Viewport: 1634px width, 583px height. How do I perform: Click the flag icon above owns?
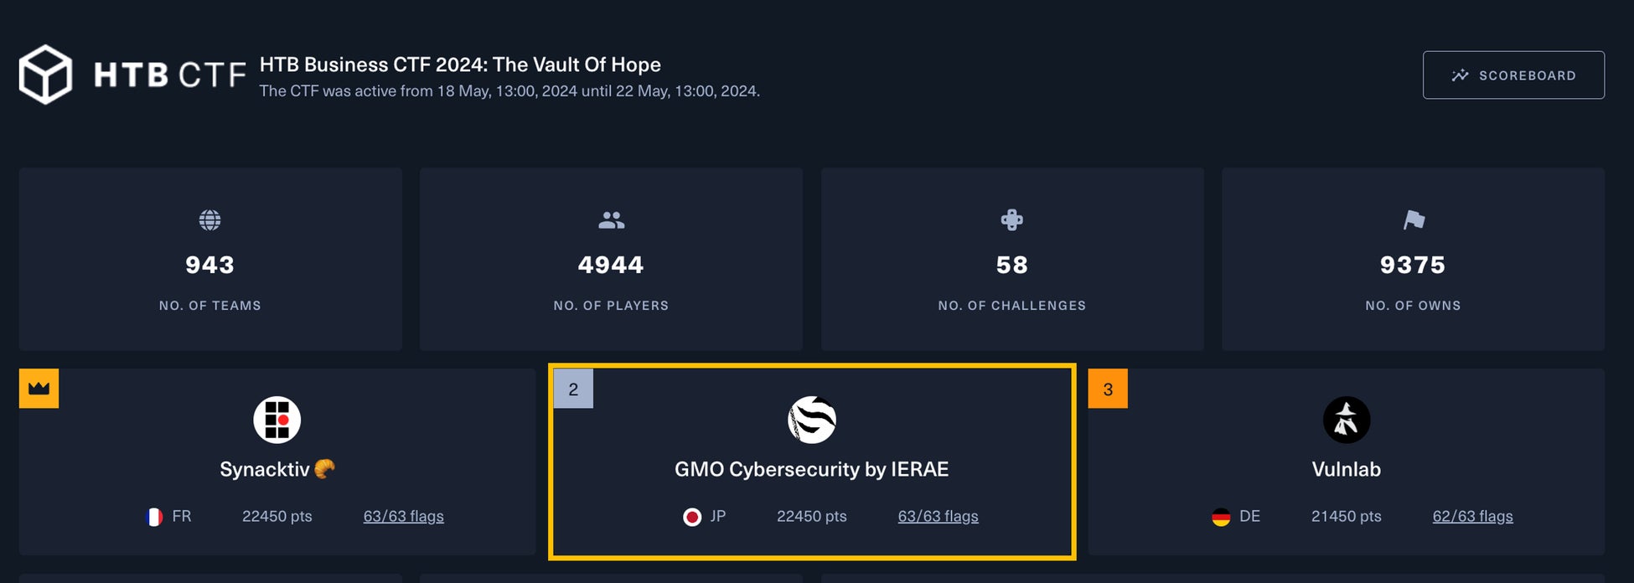(1413, 220)
